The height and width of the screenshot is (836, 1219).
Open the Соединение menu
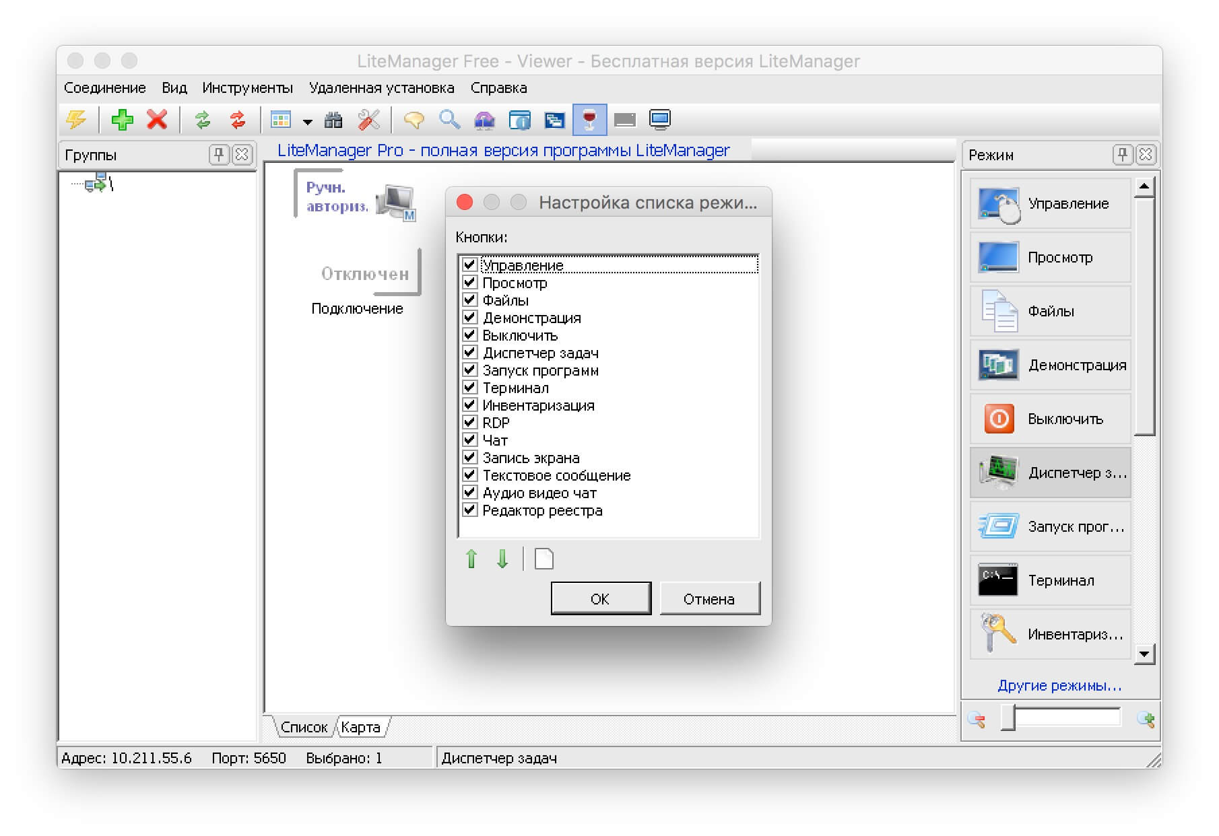pos(105,88)
